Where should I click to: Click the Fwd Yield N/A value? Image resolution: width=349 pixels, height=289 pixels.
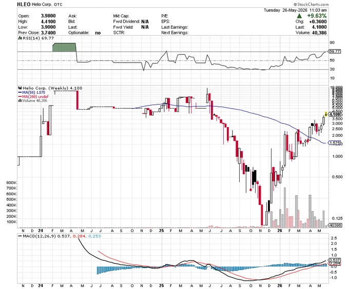pyautogui.click(x=145, y=27)
